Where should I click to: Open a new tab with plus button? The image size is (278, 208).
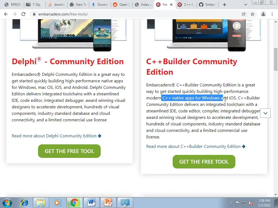(225, 5)
